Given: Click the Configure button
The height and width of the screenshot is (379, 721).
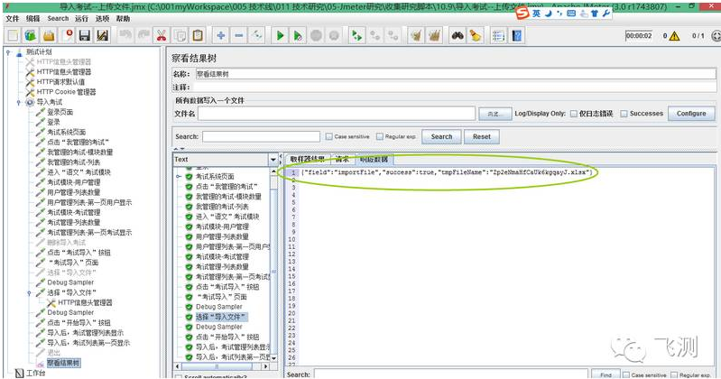Looking at the screenshot, I should [x=691, y=114].
